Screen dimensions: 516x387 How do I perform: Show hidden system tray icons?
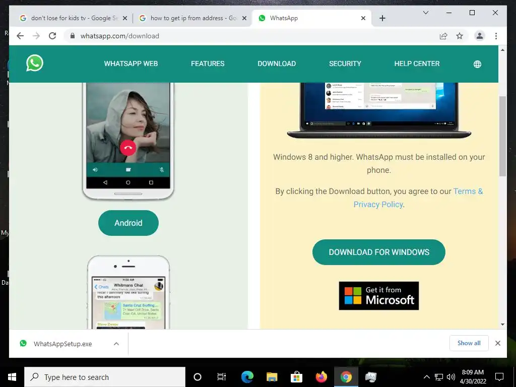click(x=426, y=377)
